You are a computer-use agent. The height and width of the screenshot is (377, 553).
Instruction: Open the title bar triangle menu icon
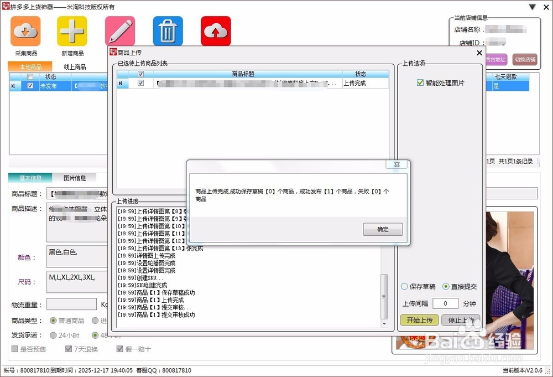click(x=532, y=7)
